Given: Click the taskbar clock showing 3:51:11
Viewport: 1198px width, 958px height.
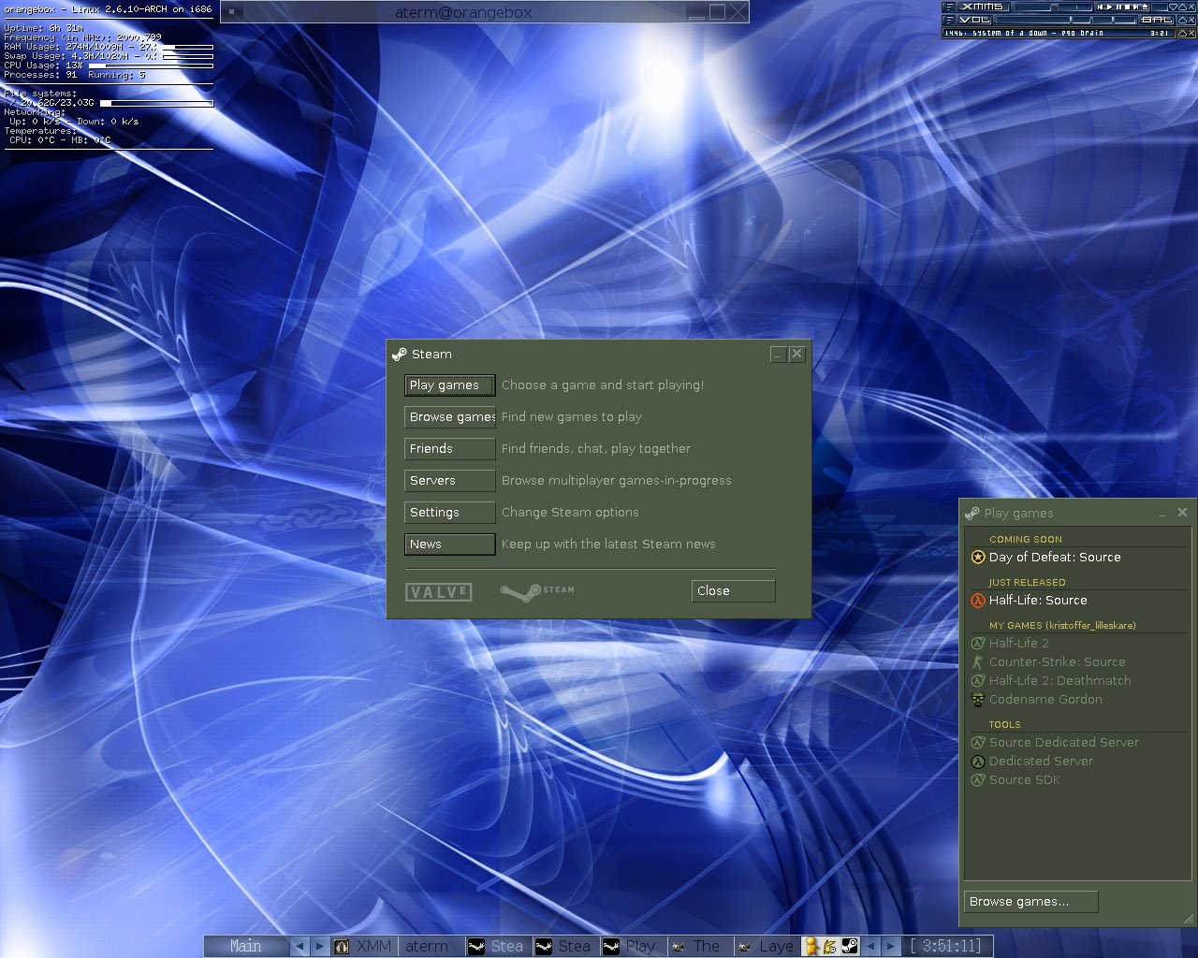Looking at the screenshot, I should coord(945,946).
